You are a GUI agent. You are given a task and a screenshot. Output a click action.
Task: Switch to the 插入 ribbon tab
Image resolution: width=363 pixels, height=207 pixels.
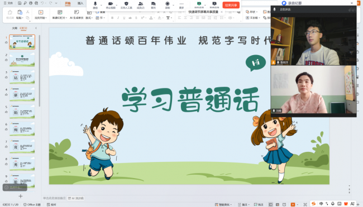coord(80,3)
